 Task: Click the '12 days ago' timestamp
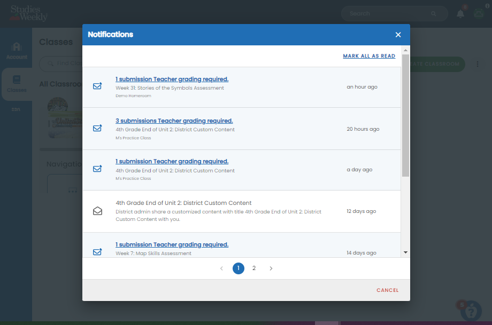[x=361, y=211]
